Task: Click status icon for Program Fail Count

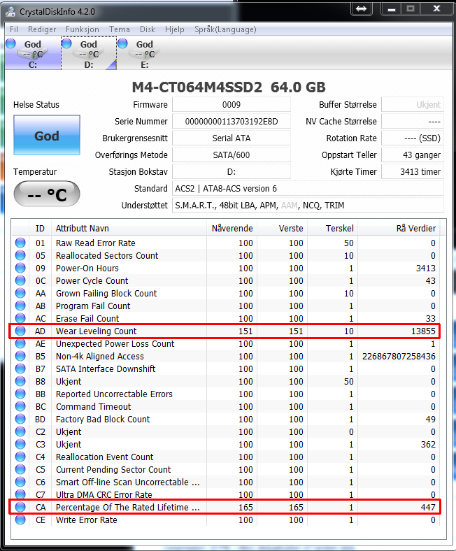Action: click(20, 306)
